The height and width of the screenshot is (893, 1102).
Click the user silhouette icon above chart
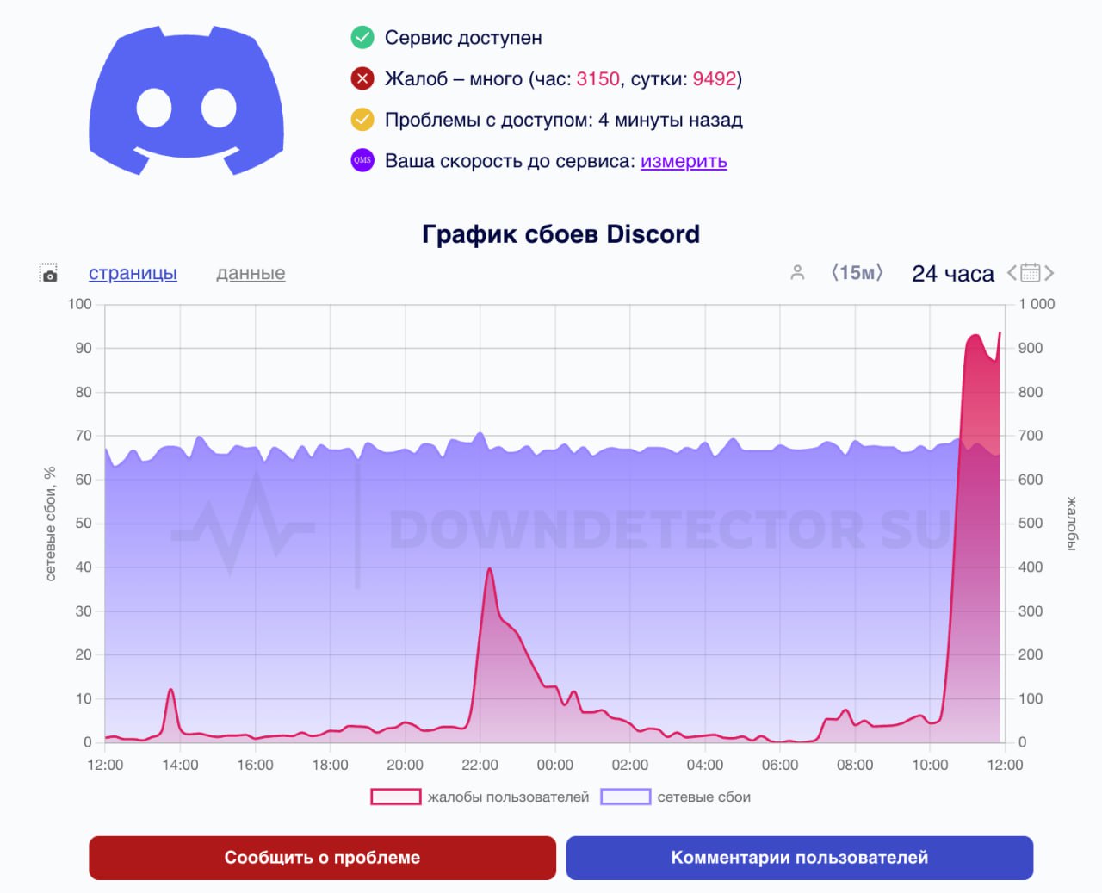click(x=797, y=273)
